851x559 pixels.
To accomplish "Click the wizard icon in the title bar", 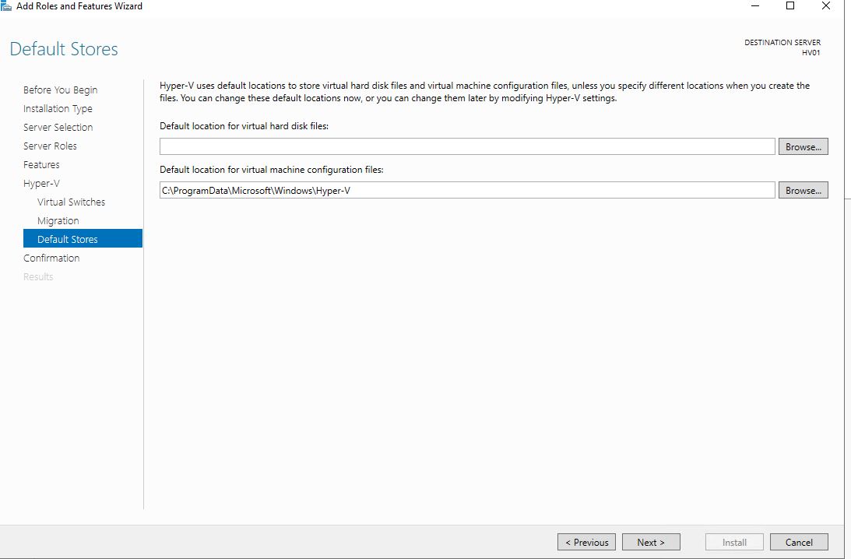I will [x=6, y=6].
